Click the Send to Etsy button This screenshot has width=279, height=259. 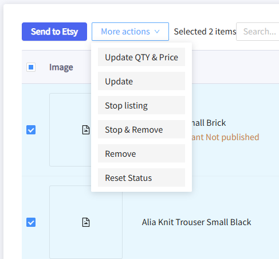coord(54,32)
